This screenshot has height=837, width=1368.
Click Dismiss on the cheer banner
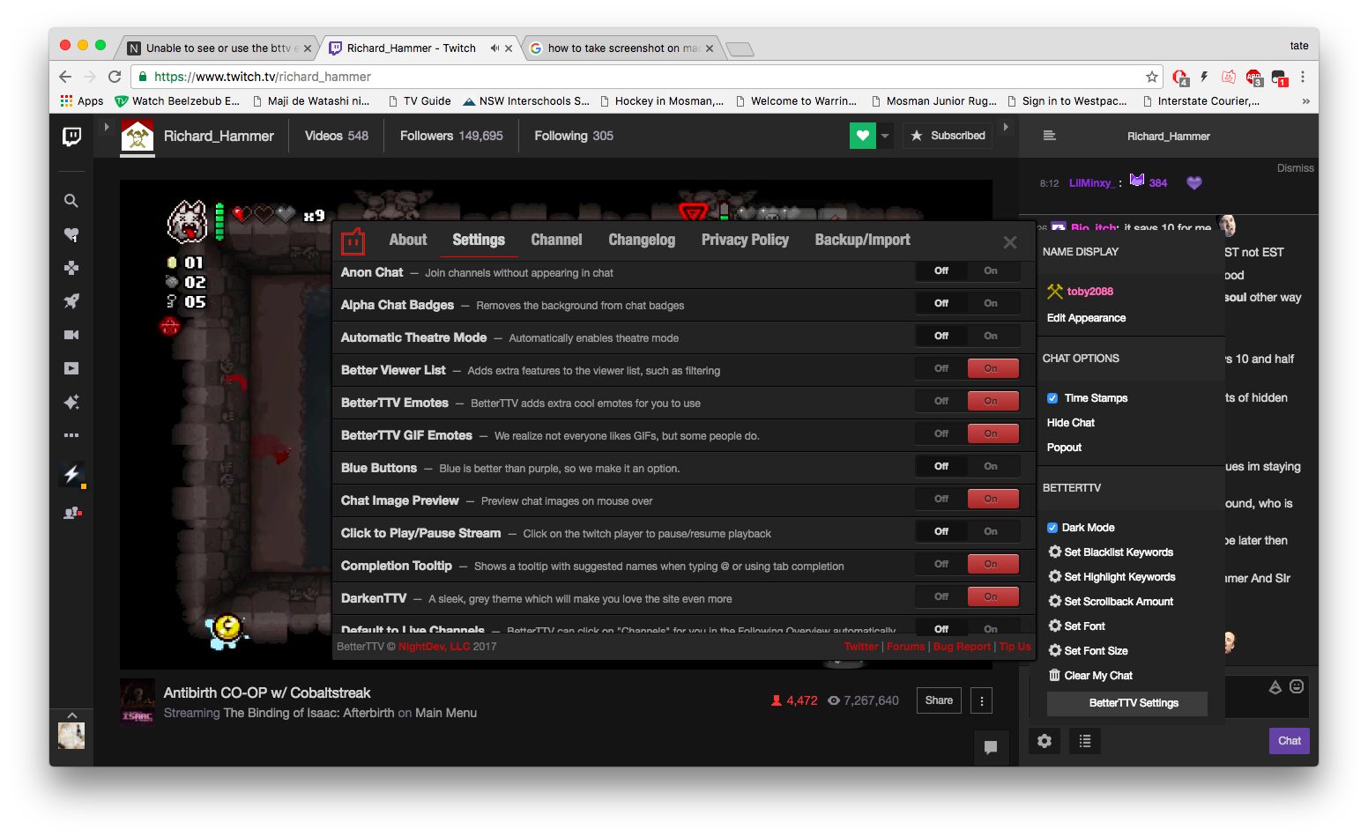tap(1295, 168)
